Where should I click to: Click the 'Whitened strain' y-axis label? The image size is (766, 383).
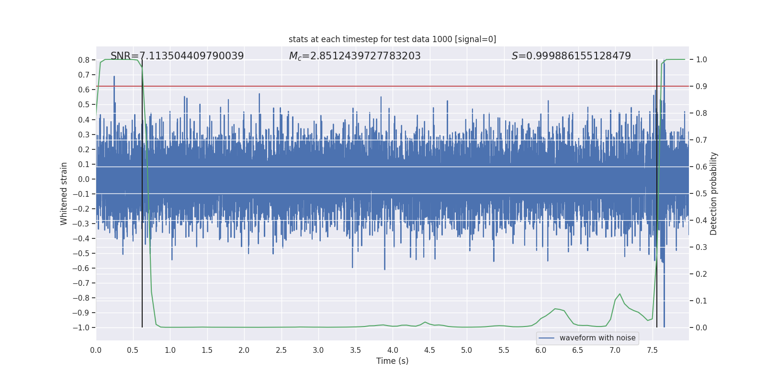pos(64,193)
